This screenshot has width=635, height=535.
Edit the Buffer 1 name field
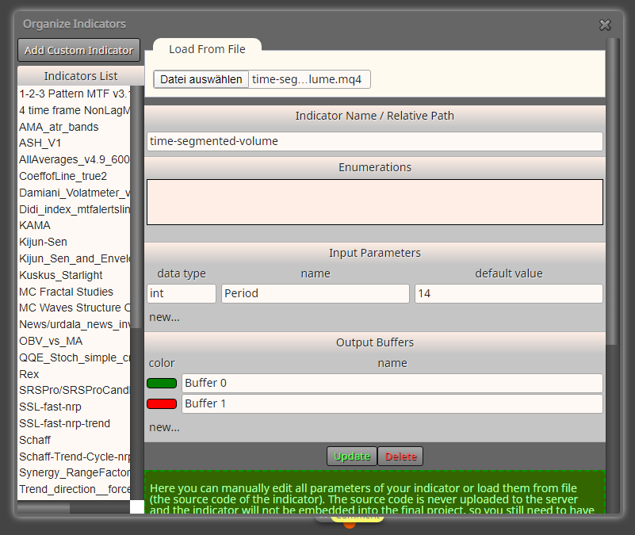coord(392,403)
